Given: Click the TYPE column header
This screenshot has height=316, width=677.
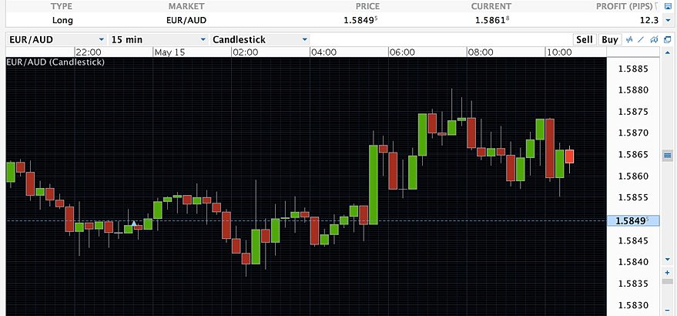Looking at the screenshot, I should (62, 6).
